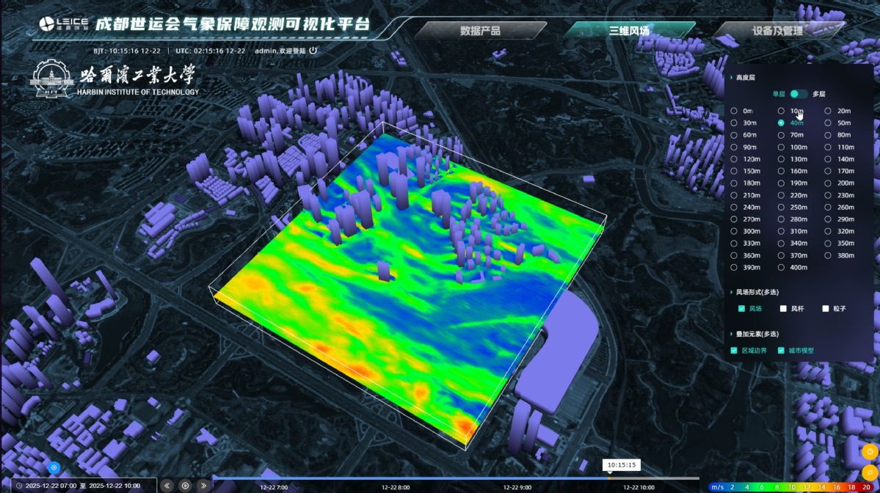Click the blue circular play icon on map

(x=53, y=467)
